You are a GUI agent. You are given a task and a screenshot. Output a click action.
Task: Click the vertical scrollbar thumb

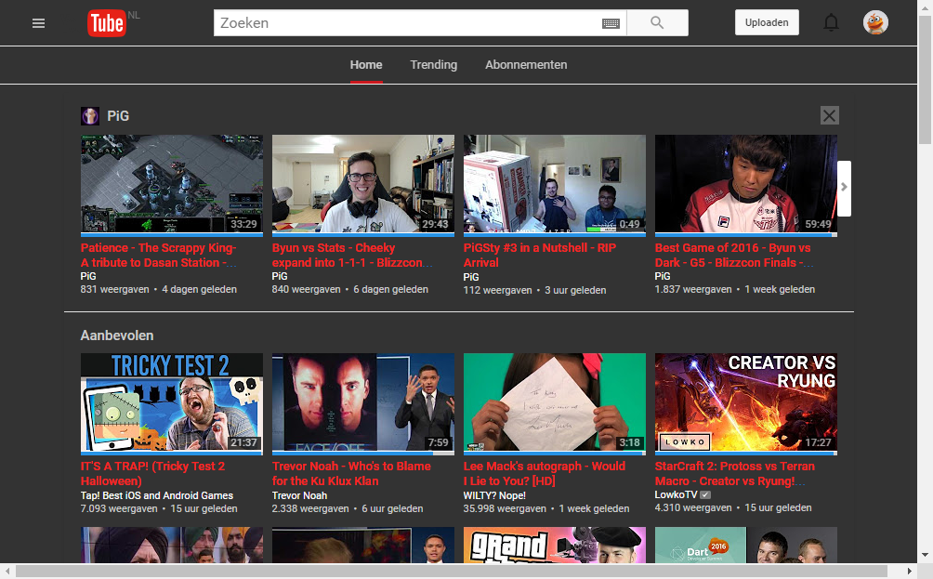pyautogui.click(x=926, y=80)
